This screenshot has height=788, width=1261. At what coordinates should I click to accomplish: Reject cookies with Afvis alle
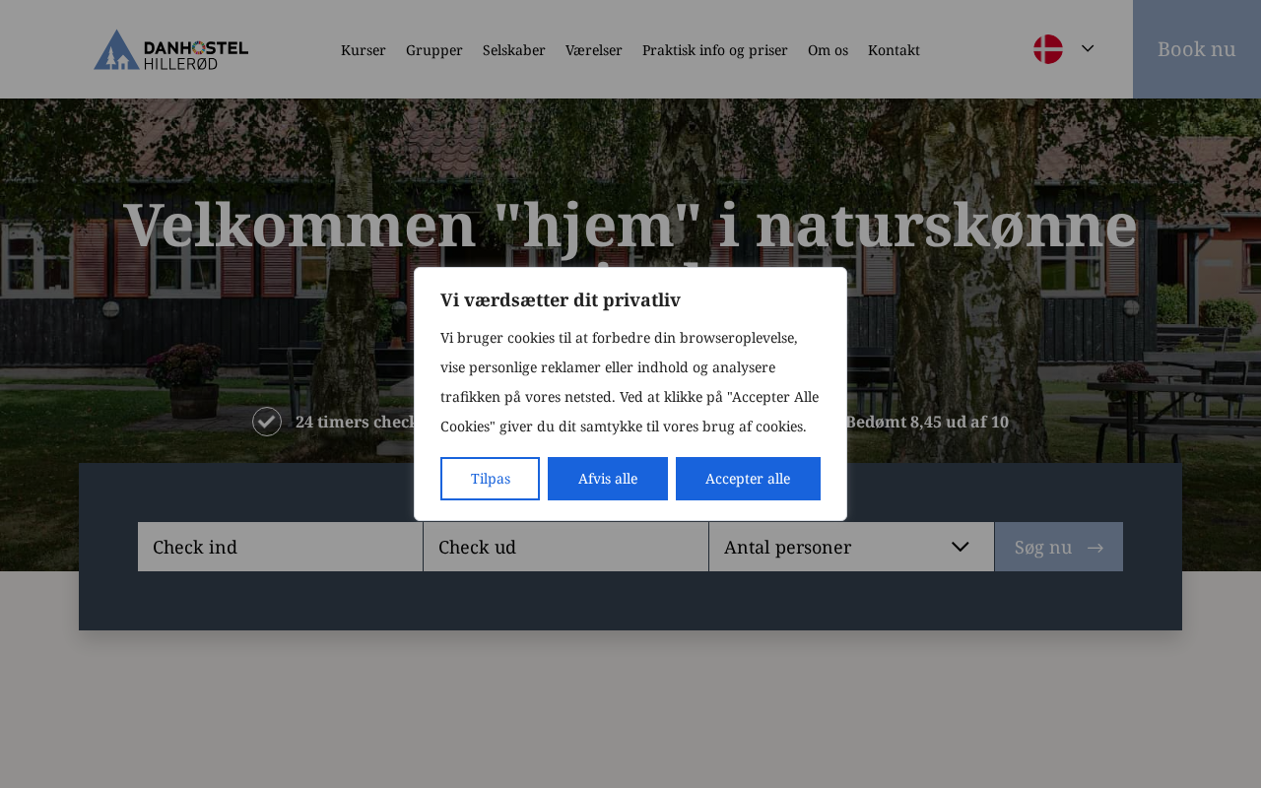608,479
